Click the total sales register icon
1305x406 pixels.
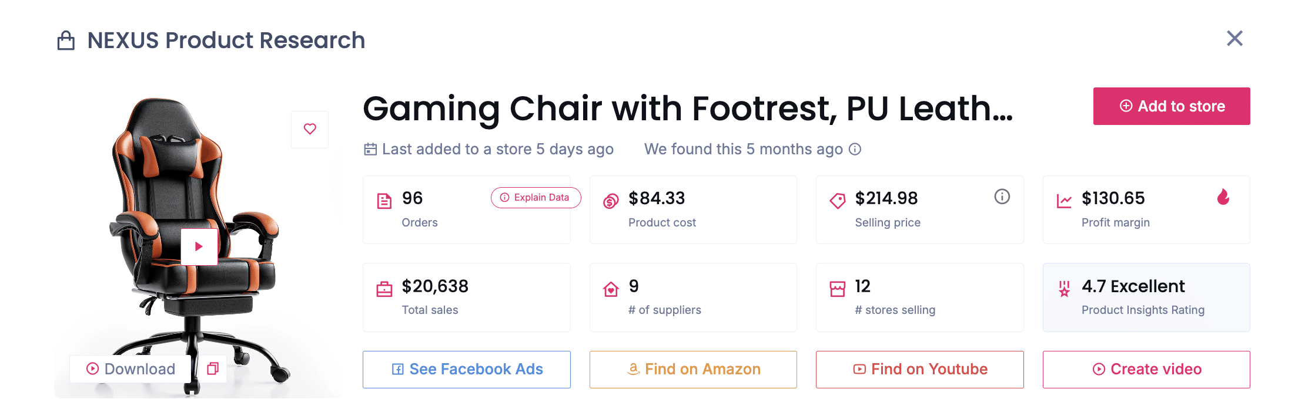[x=384, y=289]
